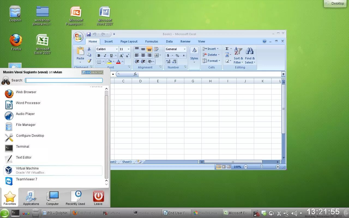Click the KDE menu Search field
The width and height of the screenshot is (349, 218).
coord(64,80)
